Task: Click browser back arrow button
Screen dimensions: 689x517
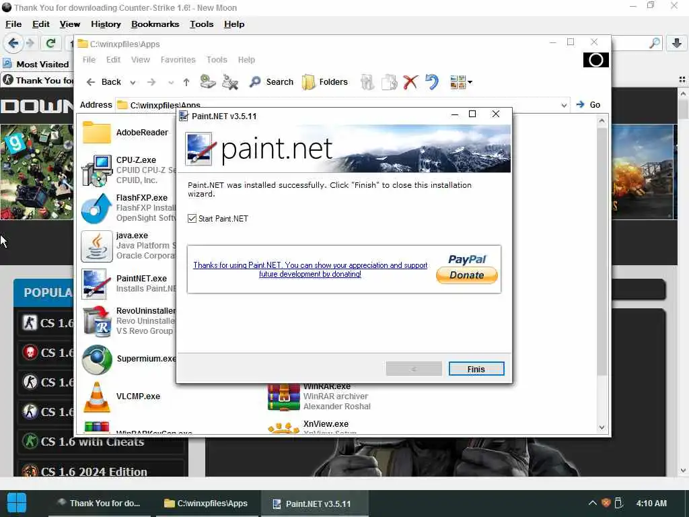Action: pyautogui.click(x=13, y=43)
